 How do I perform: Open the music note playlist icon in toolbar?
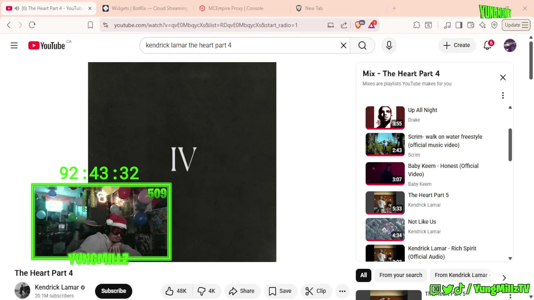pyautogui.click(x=447, y=25)
